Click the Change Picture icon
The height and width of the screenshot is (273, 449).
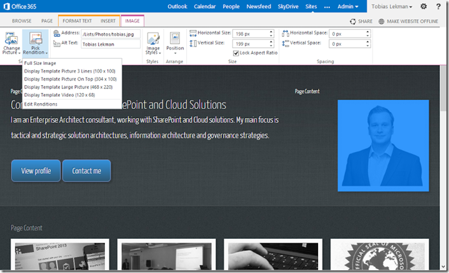click(11, 38)
